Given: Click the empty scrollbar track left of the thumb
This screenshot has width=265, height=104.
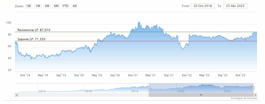Looking at the screenshot, I should (x=82, y=95).
